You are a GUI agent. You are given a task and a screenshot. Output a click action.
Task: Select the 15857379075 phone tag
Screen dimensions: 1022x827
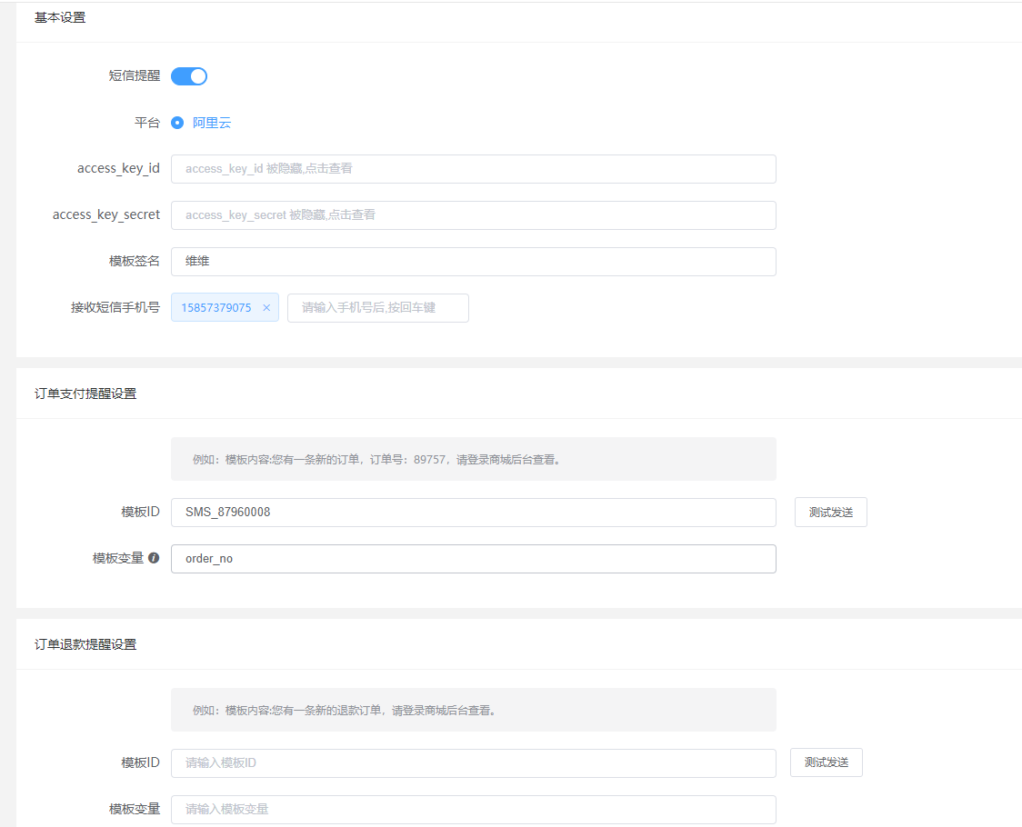pos(216,308)
